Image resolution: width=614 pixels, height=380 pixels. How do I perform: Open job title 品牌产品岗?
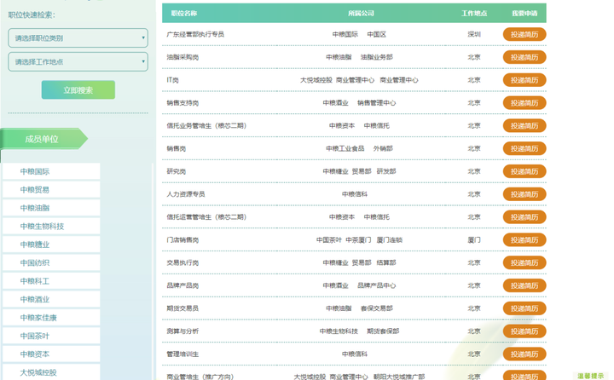click(x=182, y=285)
